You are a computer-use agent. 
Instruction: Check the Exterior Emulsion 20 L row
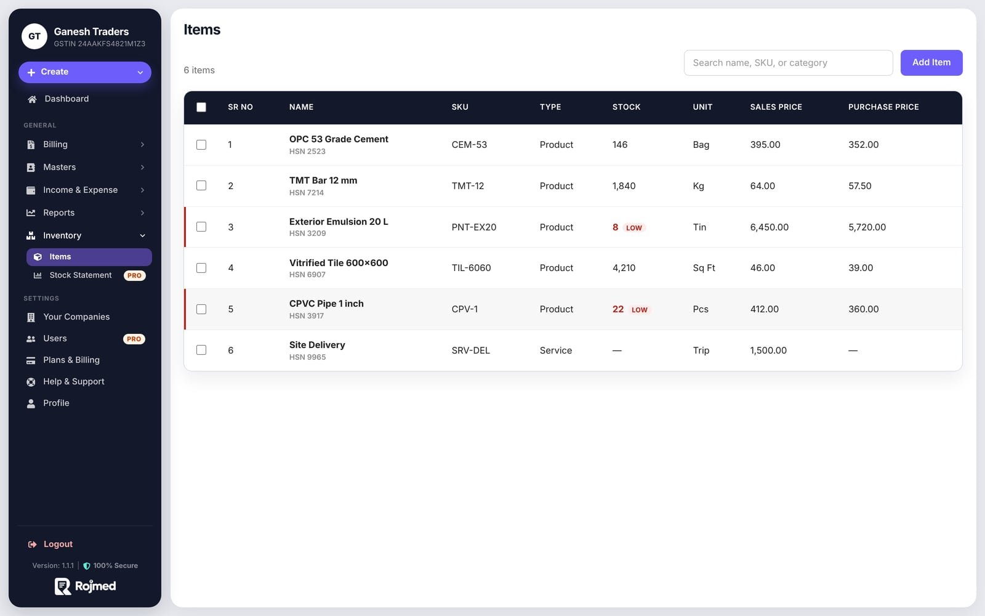201,227
